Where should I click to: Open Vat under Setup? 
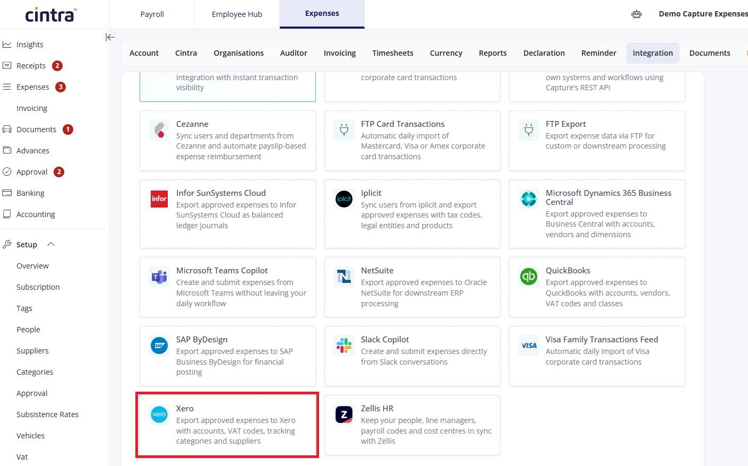(22, 457)
